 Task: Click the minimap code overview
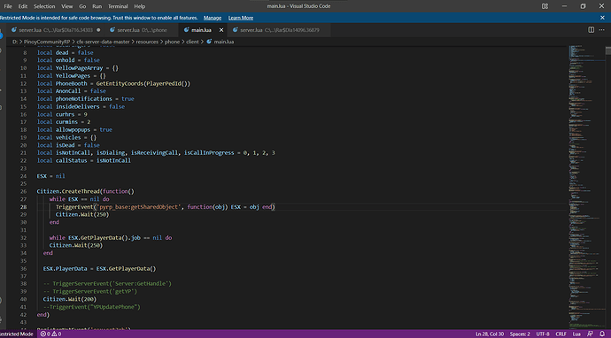click(x=586, y=187)
